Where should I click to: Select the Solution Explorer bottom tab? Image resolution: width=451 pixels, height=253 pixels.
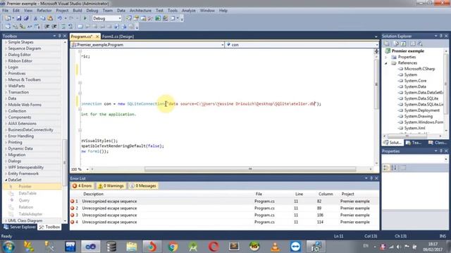(x=392, y=143)
